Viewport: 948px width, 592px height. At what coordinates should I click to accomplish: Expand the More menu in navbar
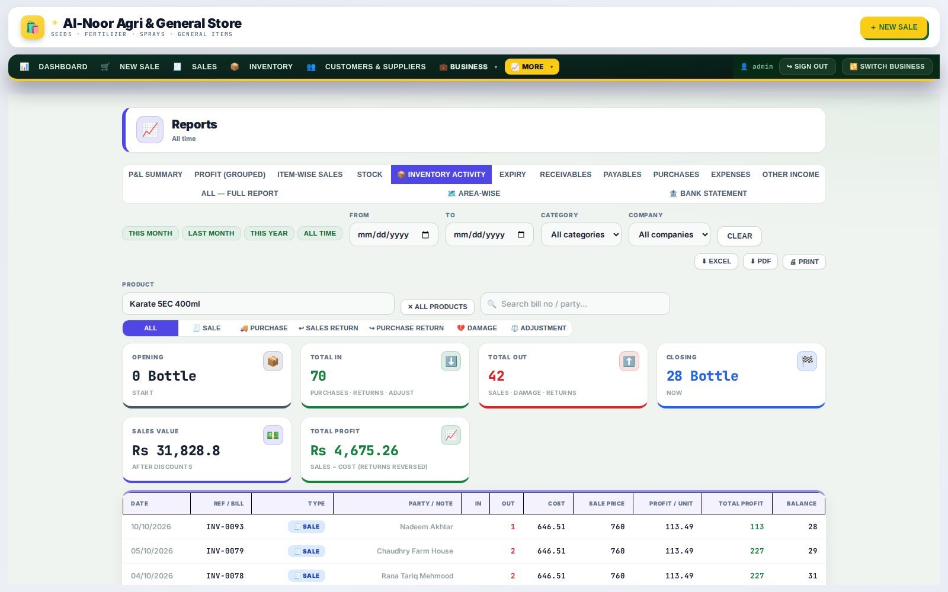532,67
